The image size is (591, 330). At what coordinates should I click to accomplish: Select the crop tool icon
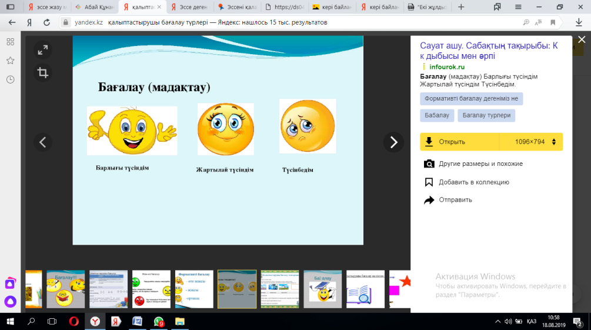(x=42, y=73)
